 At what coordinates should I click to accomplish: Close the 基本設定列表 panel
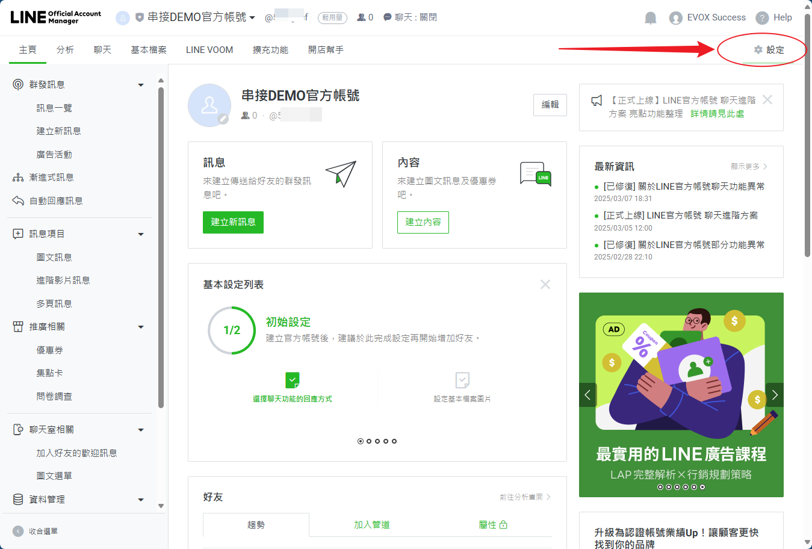545,284
